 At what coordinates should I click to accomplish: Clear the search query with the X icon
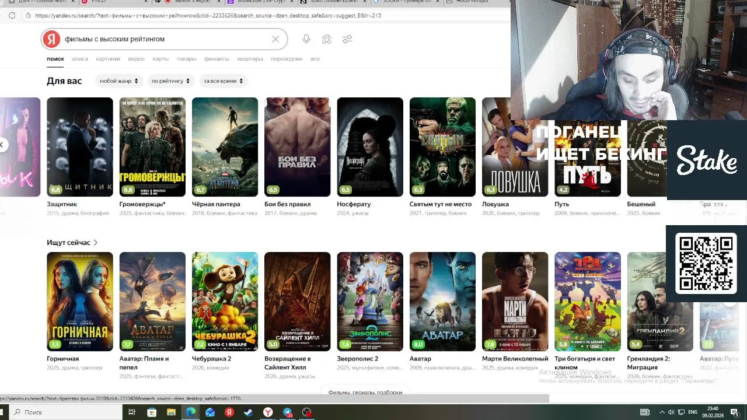[275, 39]
